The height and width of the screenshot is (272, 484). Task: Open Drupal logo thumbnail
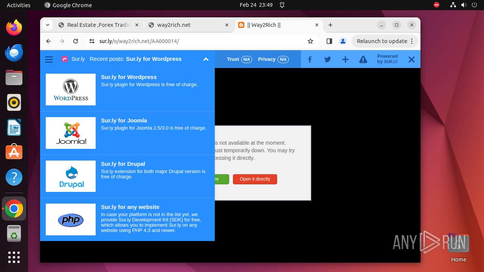(x=71, y=176)
